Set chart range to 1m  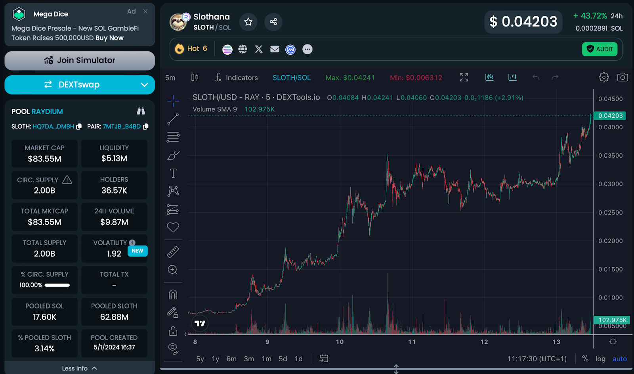(266, 359)
